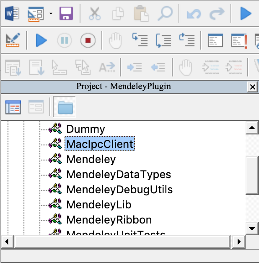Screen dimensions: 259x263
Task: Click the horizontal scrollbar left arrow
Action: coord(7,242)
